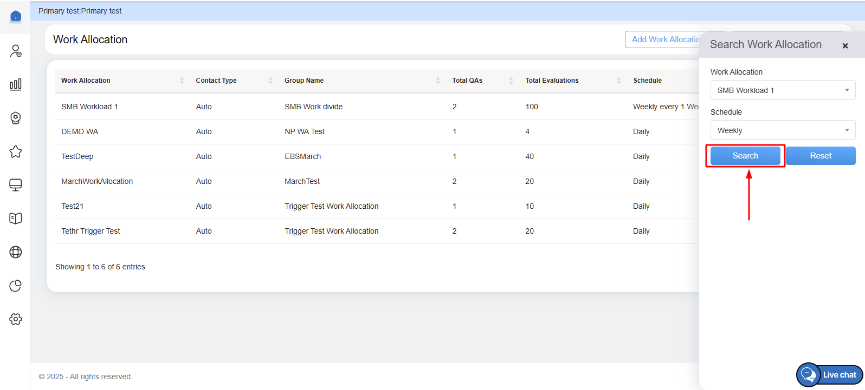The height and width of the screenshot is (390, 865).
Task: Open the user settings sidebar icon
Action: [x=16, y=51]
